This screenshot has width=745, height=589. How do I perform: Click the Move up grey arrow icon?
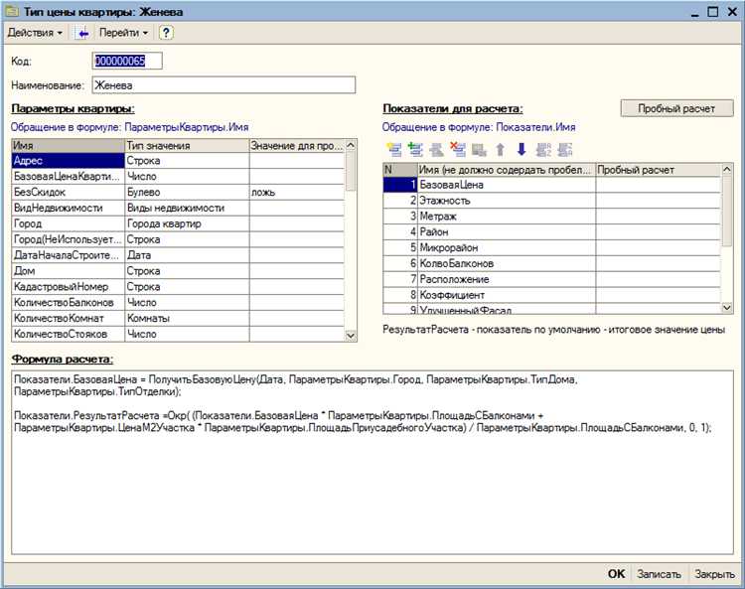coord(500,150)
